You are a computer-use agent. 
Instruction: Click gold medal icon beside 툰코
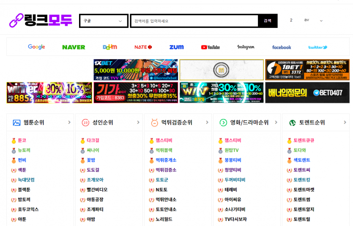[x=14, y=141]
